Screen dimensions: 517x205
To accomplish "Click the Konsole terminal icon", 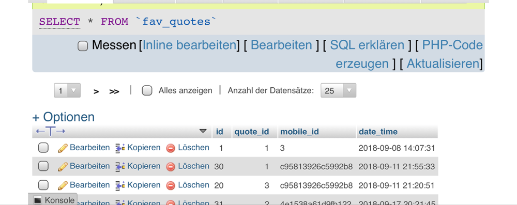I will [x=38, y=200].
